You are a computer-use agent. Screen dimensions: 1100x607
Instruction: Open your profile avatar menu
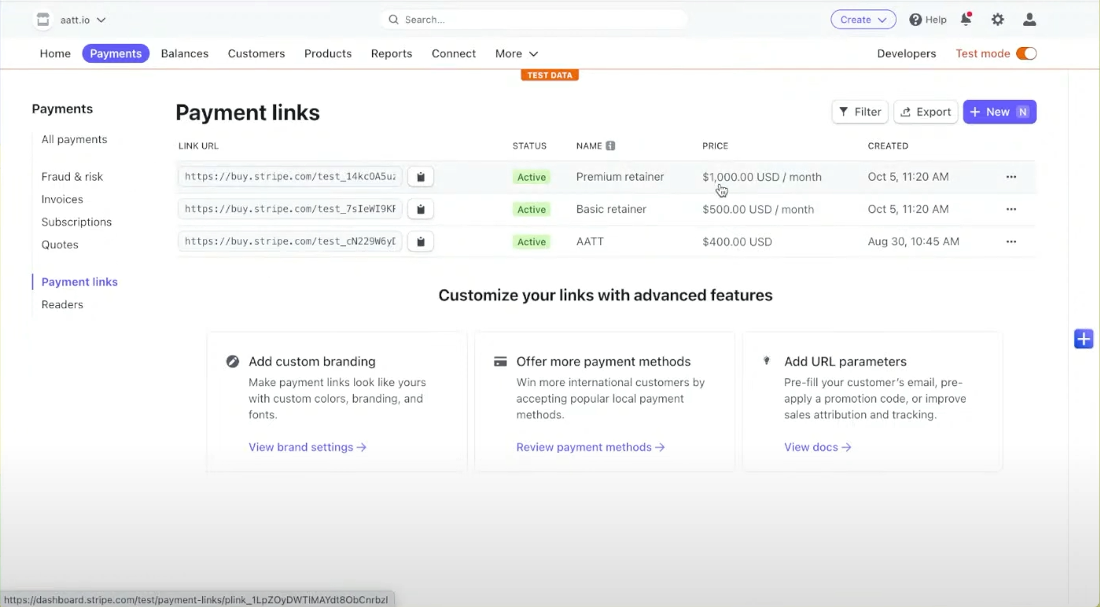1029,19
